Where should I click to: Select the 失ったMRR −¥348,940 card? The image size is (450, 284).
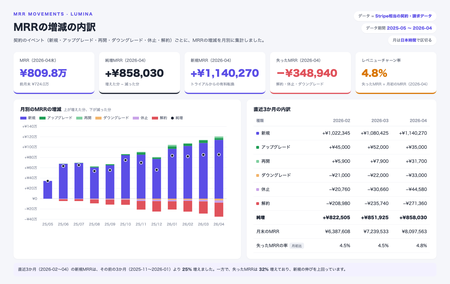310,73
